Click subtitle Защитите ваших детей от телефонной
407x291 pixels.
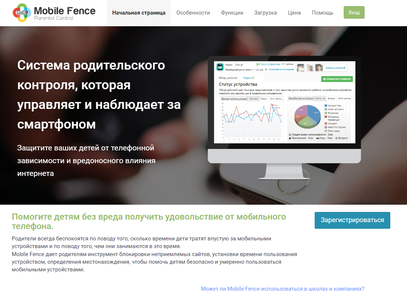pos(86,161)
